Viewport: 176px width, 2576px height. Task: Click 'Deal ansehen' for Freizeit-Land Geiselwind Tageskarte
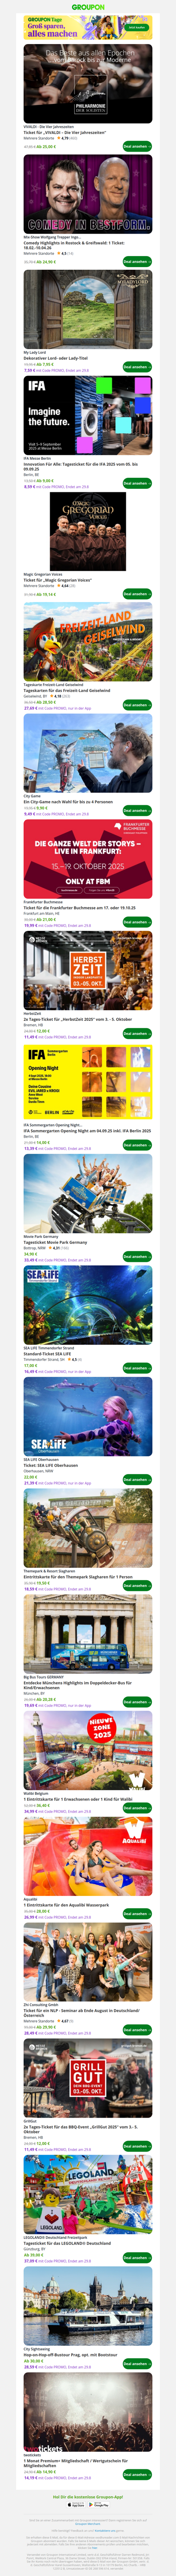(137, 705)
